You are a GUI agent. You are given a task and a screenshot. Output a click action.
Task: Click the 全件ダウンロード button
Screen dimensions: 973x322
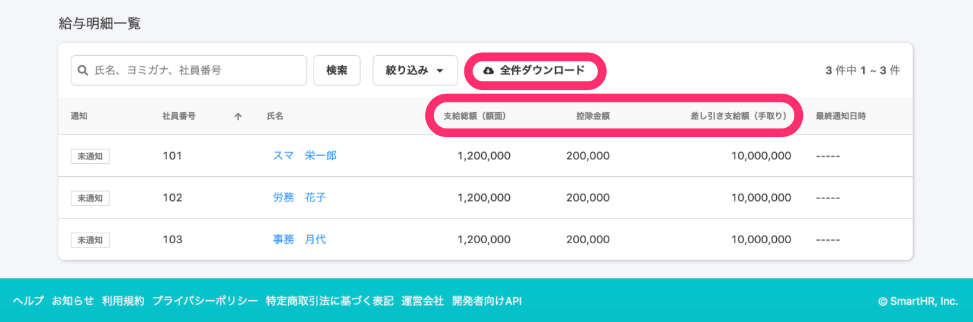point(535,71)
